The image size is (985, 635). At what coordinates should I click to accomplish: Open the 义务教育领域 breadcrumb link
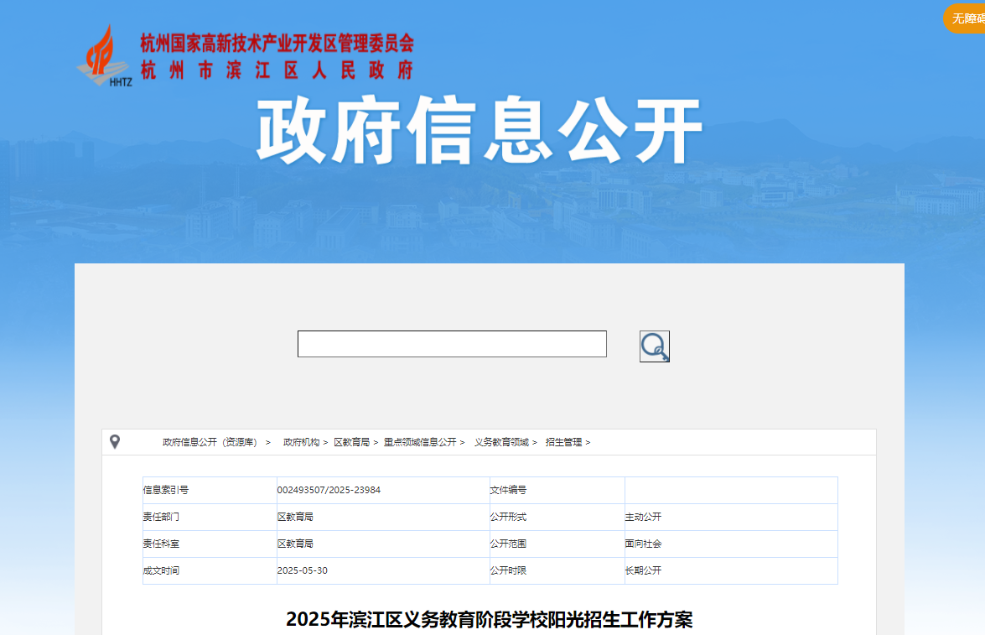pos(501,442)
